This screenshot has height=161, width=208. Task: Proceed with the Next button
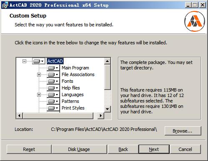click(x=154, y=149)
